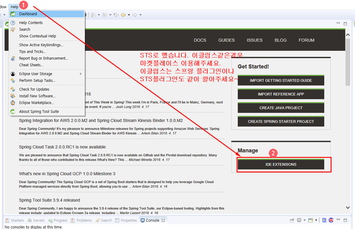Screen dimensions: 355x229
Task: Click the yellow Back navigation arrow
Action: (123, 15)
